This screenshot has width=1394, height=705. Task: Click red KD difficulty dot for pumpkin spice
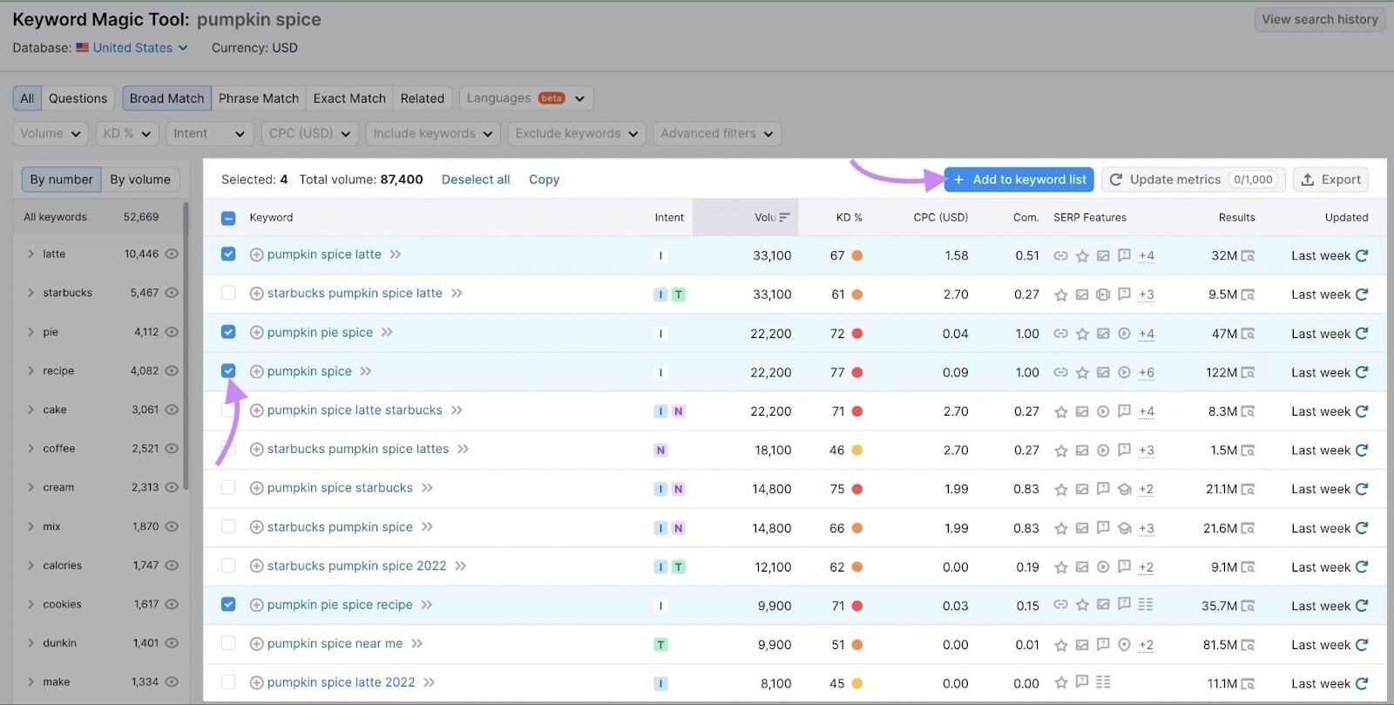pyautogui.click(x=857, y=373)
